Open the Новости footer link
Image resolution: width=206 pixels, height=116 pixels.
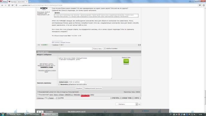coord(146,111)
